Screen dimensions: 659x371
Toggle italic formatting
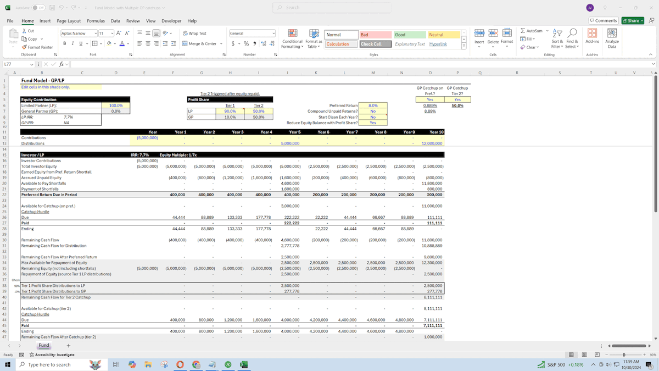72,43
